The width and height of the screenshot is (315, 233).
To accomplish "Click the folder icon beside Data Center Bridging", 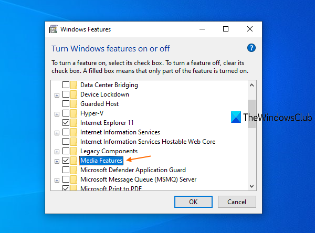I will click(x=73, y=85).
